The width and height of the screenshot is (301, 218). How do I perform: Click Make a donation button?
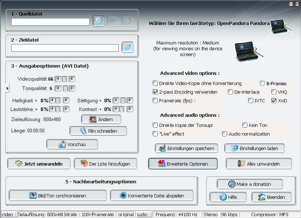(250, 184)
